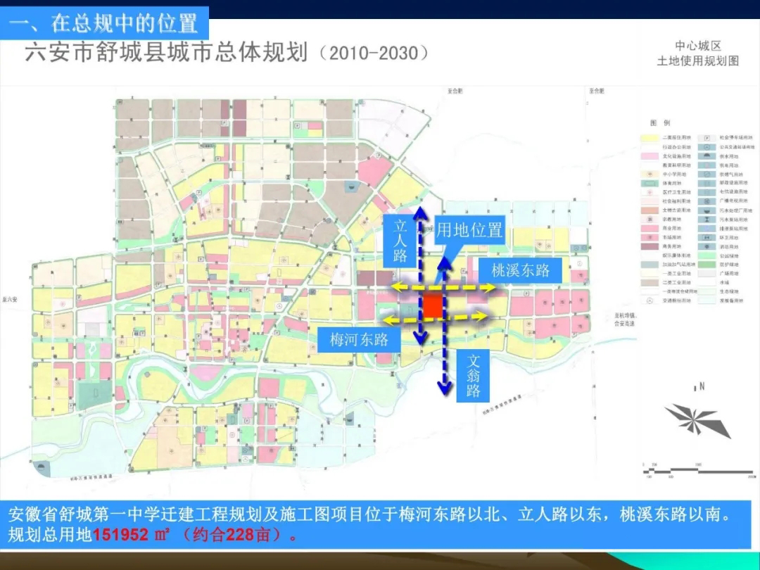Click the 公共交通站场用地 legend icon

tap(707, 147)
